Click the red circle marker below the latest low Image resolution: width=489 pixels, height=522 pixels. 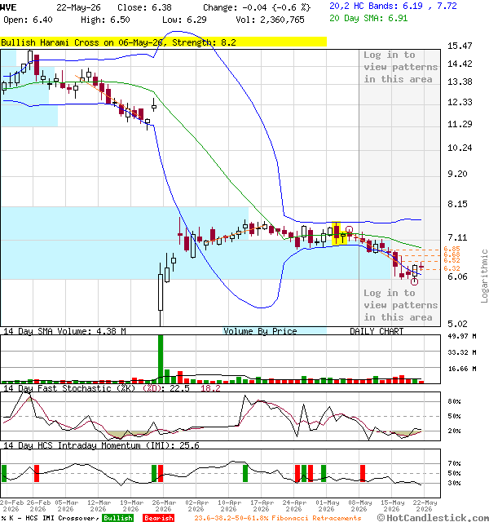click(414, 282)
